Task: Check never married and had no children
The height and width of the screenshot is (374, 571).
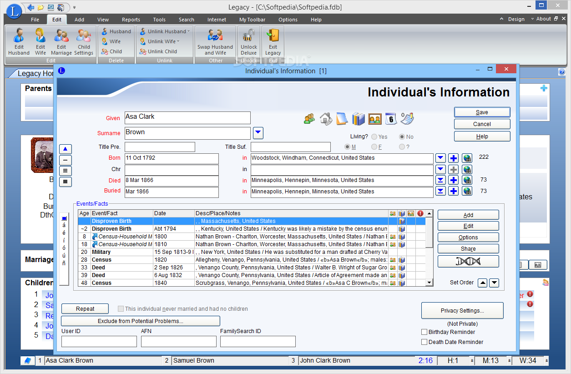Action: click(121, 308)
